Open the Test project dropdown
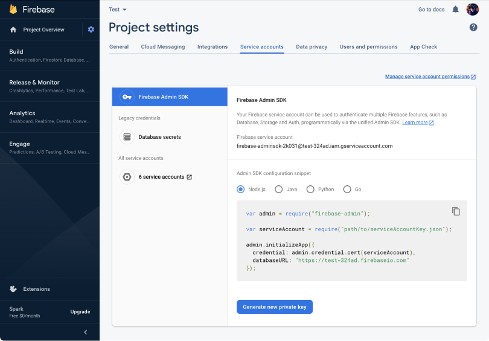 118,10
